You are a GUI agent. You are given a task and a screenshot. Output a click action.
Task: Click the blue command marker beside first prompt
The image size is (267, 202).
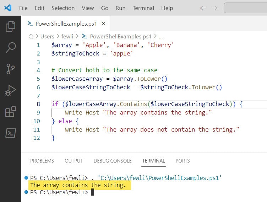coord(26,178)
